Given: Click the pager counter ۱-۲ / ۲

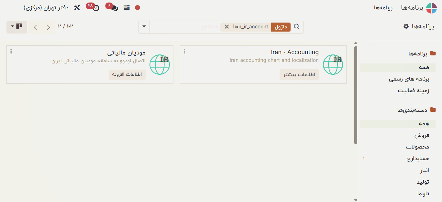Looking at the screenshot, I should (x=66, y=26).
